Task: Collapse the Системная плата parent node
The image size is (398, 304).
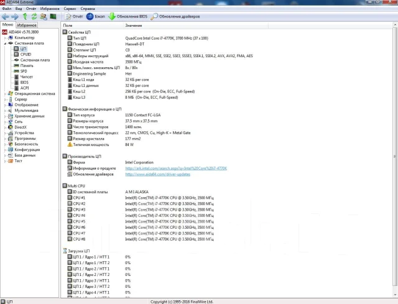Action: point(5,44)
